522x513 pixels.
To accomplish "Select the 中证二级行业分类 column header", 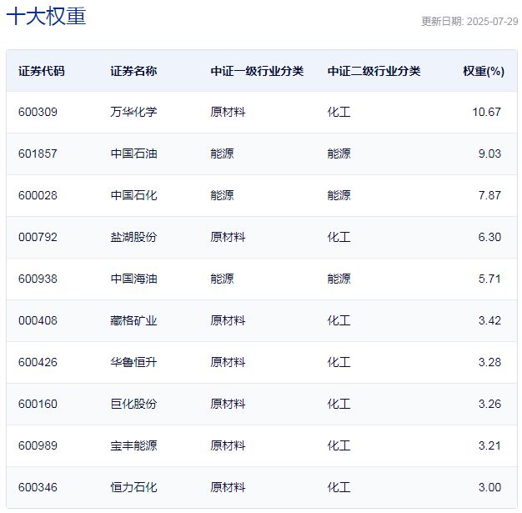I will pyautogui.click(x=374, y=71).
